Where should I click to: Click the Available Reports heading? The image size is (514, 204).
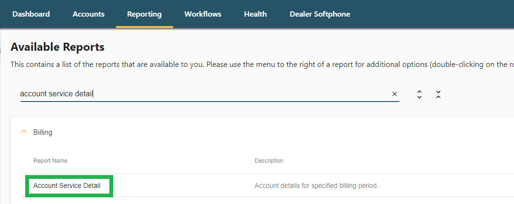point(57,47)
